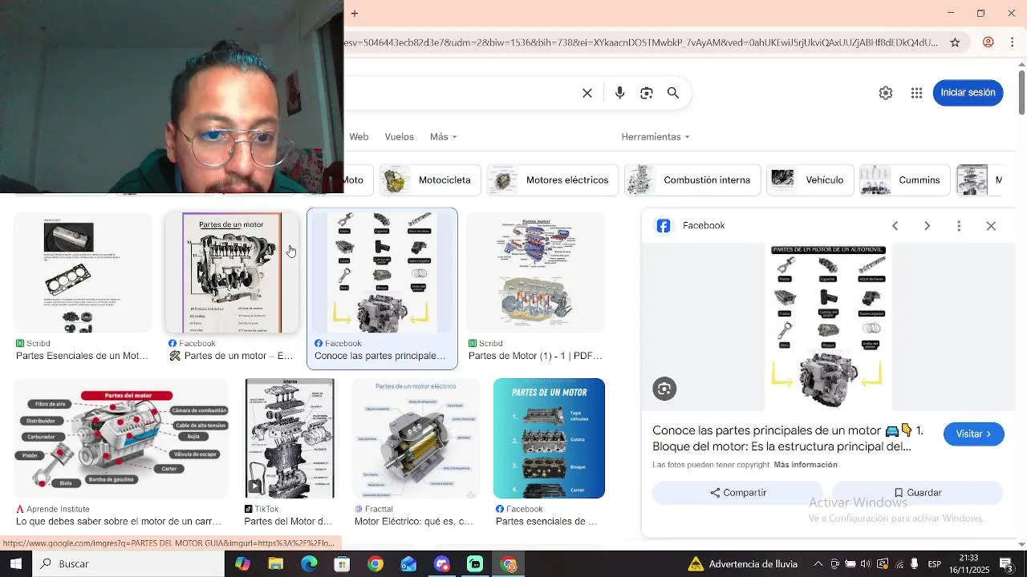Screen dimensions: 1027x577
Task: Click the Windows taskbar Buscar search box
Action: coord(128,564)
